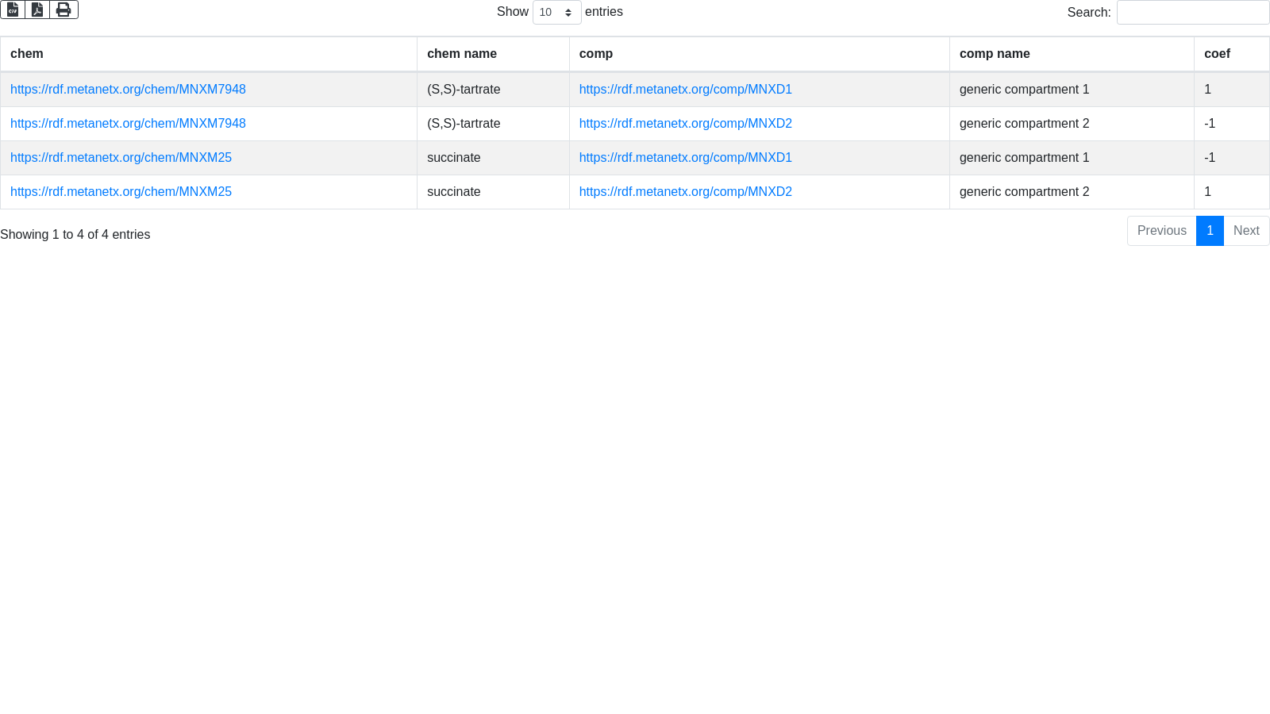Export the table as PDF

pos(37,10)
